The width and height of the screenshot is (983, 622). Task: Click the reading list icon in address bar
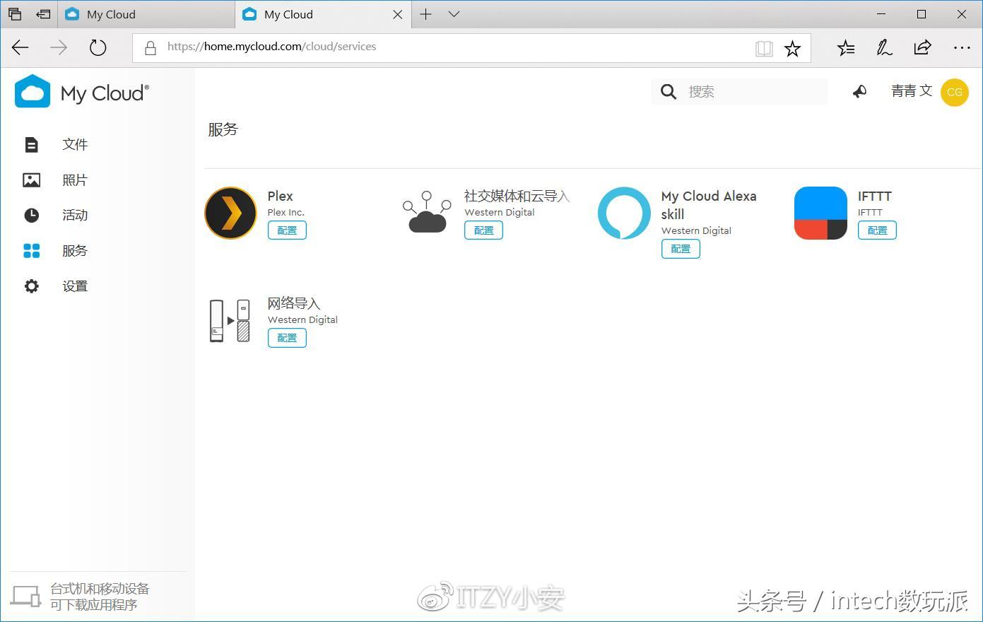764,47
